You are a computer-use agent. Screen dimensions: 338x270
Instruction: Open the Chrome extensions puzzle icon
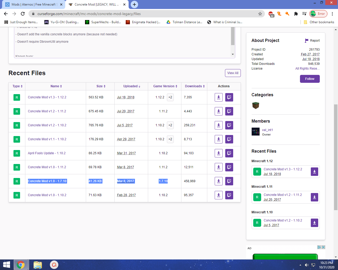pos(296,14)
